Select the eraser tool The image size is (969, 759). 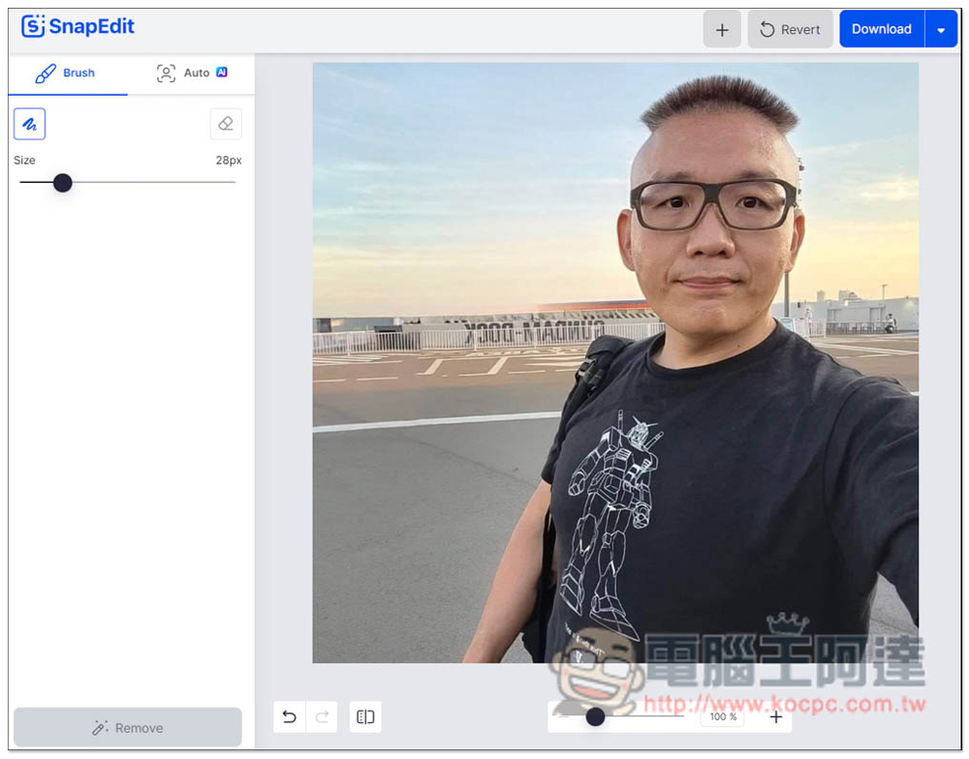pyautogui.click(x=226, y=124)
